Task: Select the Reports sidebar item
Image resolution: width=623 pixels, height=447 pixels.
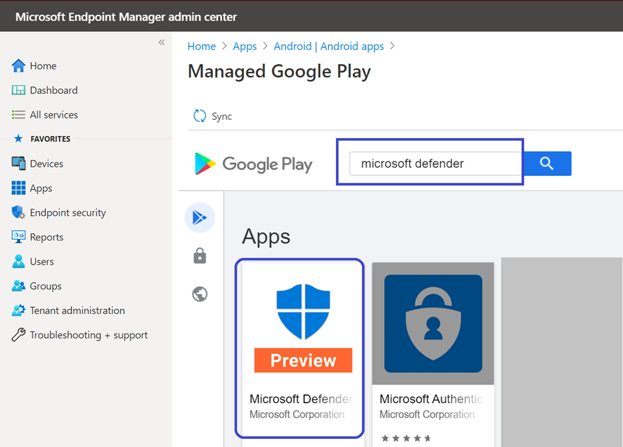Action: coord(46,237)
